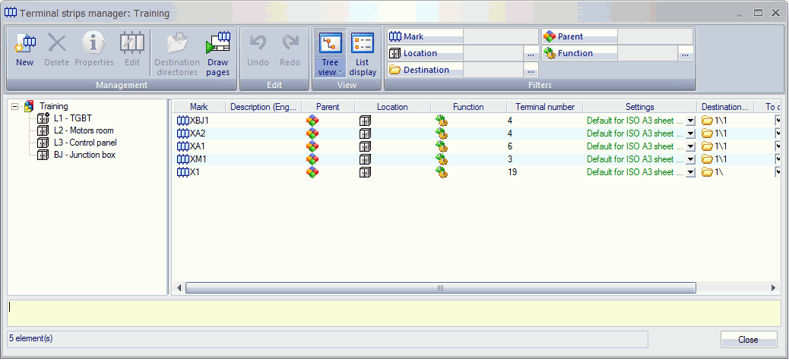This screenshot has width=789, height=361.
Task: Click horizontal scrollbar right arrow
Action: [774, 287]
